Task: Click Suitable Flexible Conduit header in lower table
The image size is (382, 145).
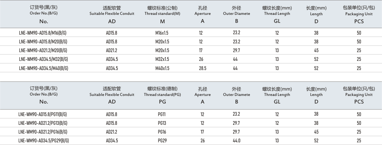Action: tap(112, 95)
